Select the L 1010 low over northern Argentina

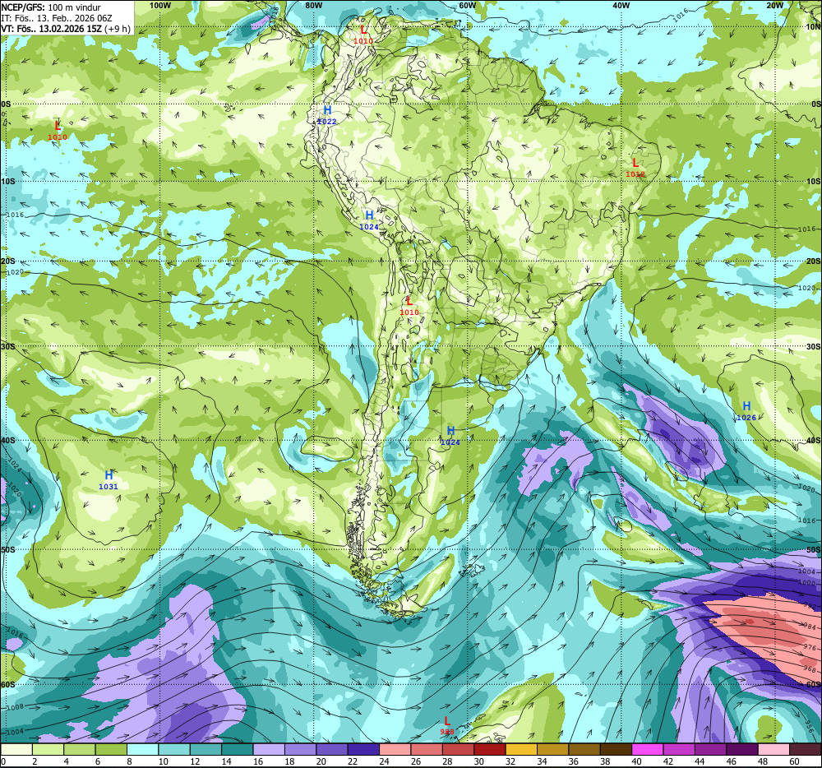tap(409, 306)
